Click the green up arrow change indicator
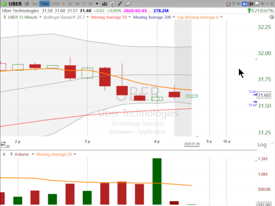Viewport: 275px width, 206px height. [x=249, y=11]
